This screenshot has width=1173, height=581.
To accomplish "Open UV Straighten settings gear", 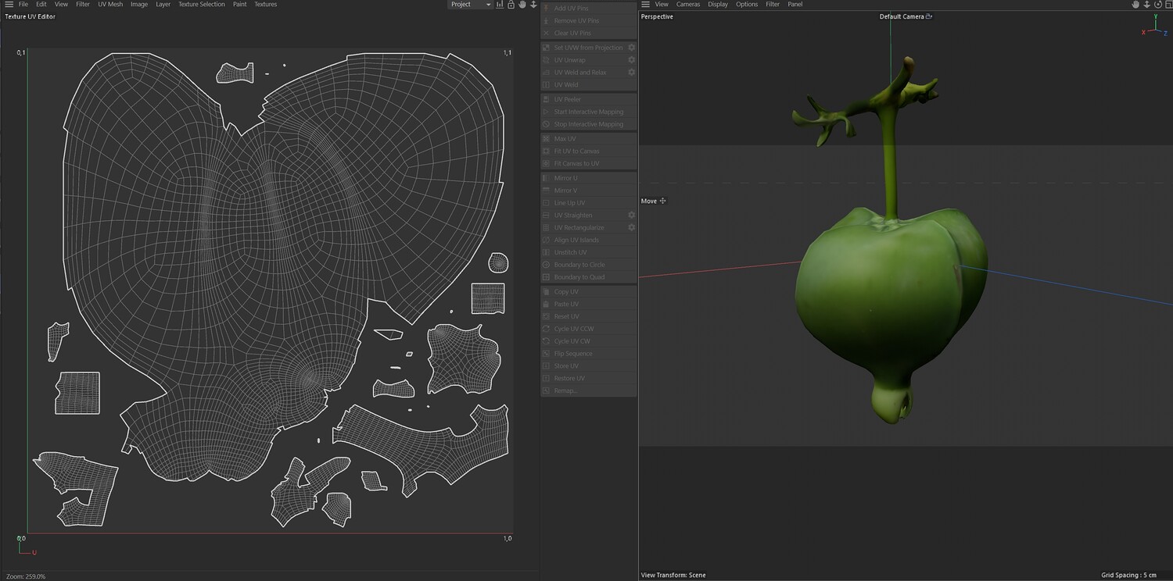I will click(x=632, y=216).
